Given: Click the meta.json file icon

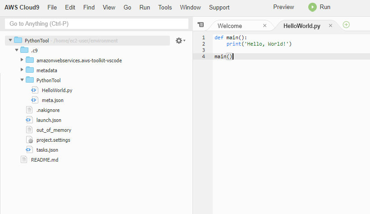Looking at the screenshot, I should click(x=34, y=100).
